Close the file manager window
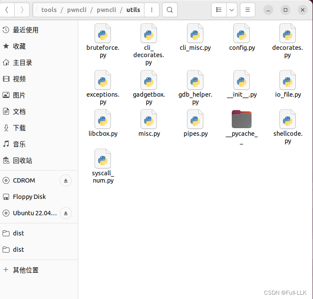This screenshot has height=299, width=313. [x=303, y=10]
